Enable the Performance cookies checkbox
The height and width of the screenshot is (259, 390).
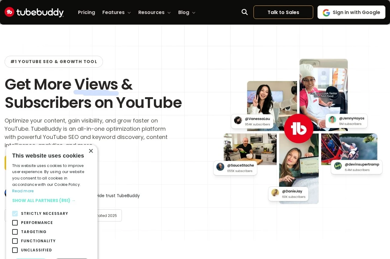(15, 223)
